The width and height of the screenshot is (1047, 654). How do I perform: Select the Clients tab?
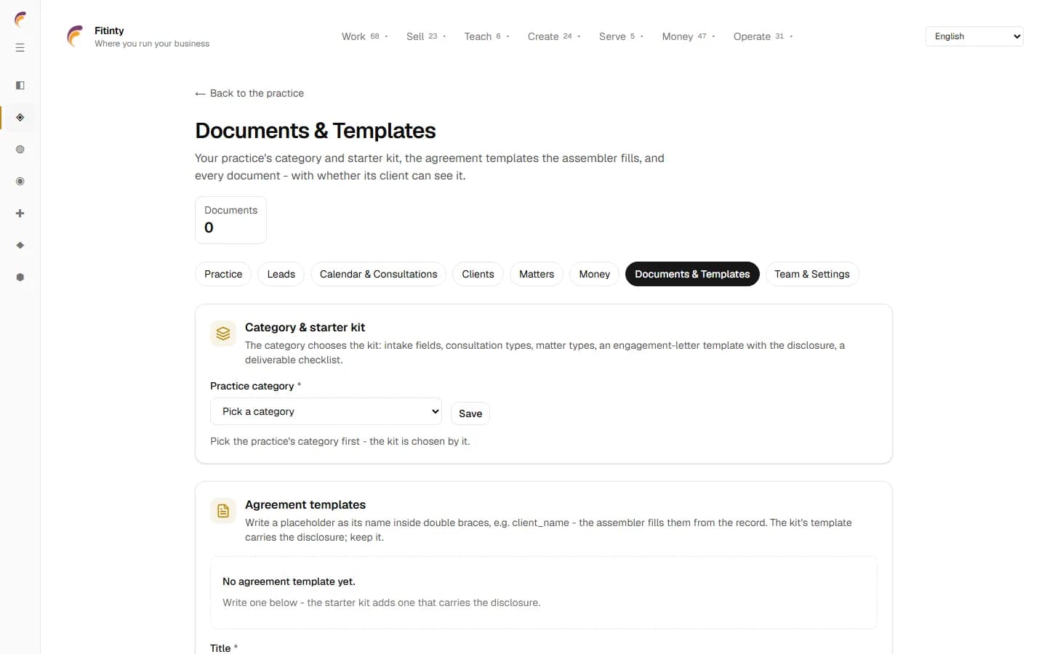point(478,274)
